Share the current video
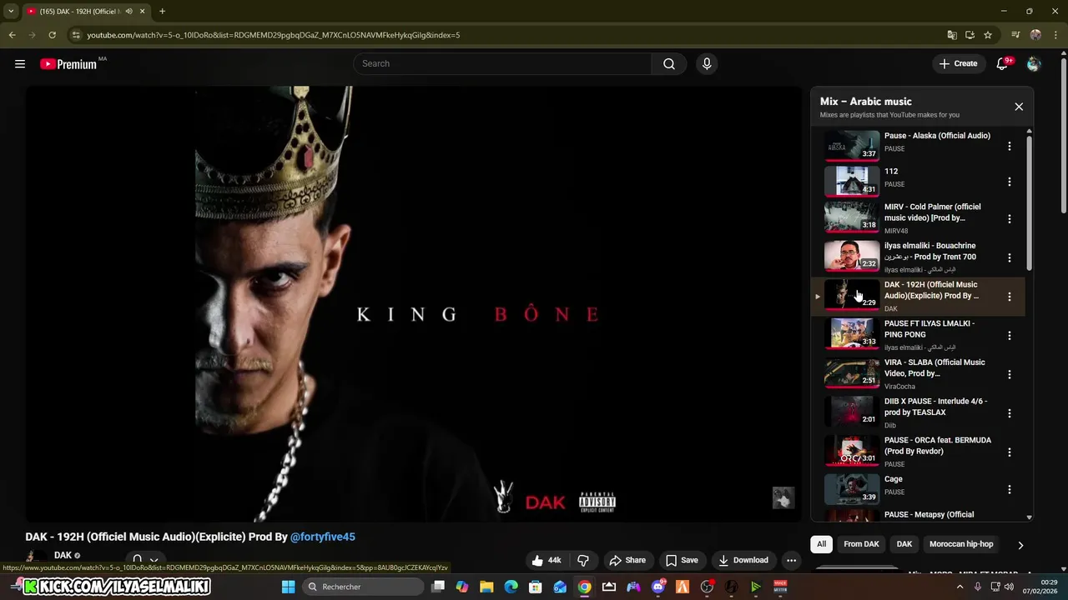This screenshot has width=1068, height=600. pos(627,560)
